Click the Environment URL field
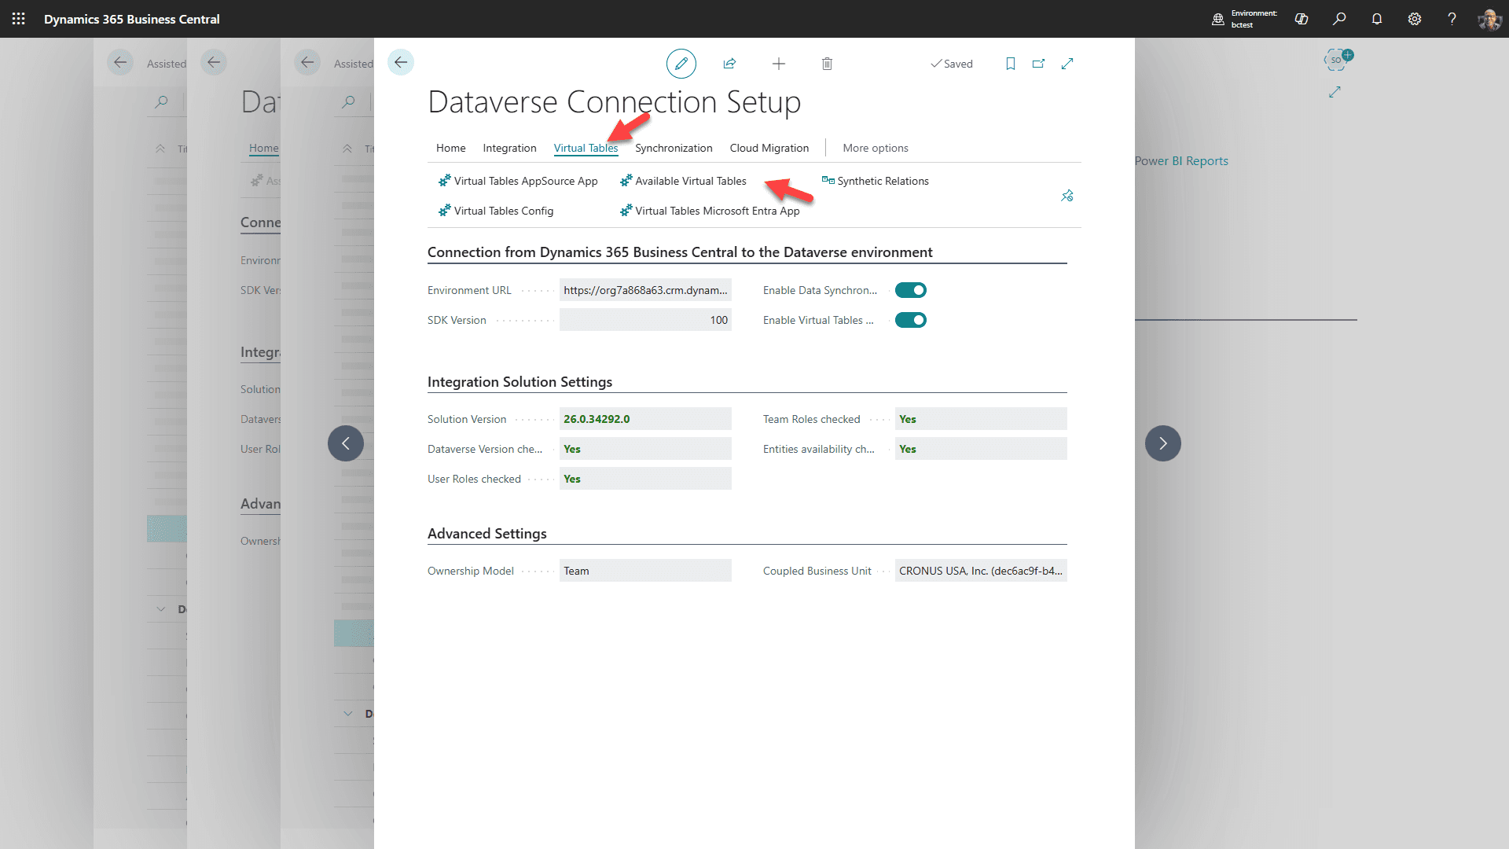This screenshot has width=1509, height=849. pos(644,290)
